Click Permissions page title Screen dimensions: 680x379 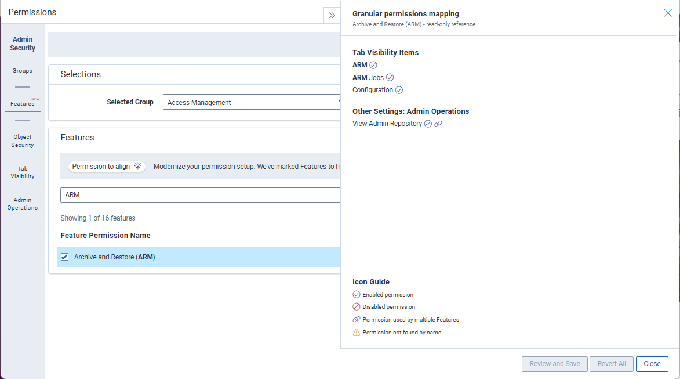(x=32, y=12)
